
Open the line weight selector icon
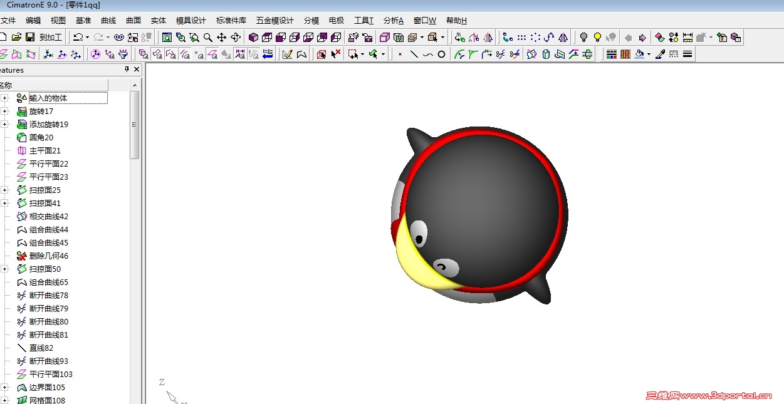pyautogui.click(x=687, y=54)
